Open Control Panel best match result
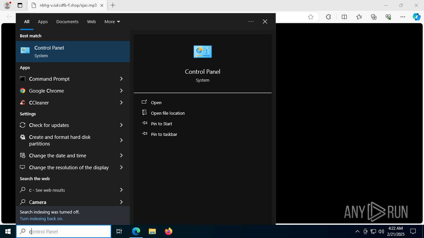 point(73,52)
